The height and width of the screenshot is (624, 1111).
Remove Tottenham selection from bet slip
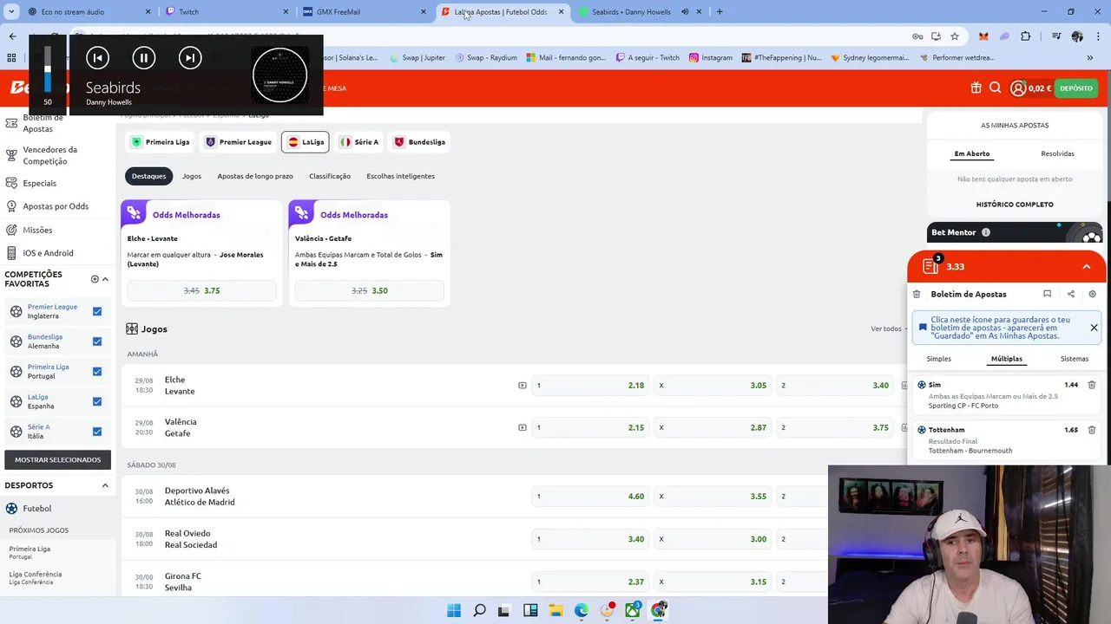pyautogui.click(x=1092, y=430)
